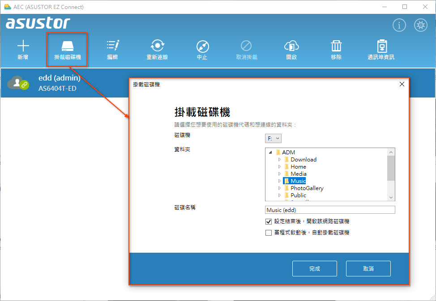The height and width of the screenshot is (301, 436).
Task: Open the F: drive letter dropdown
Action: click(x=273, y=138)
